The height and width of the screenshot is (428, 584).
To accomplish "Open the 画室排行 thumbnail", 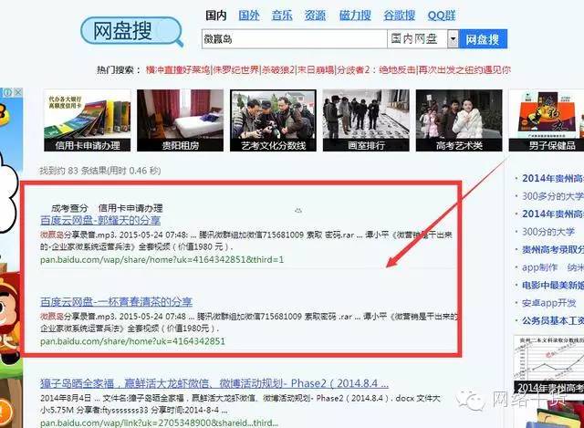I will coord(366,120).
